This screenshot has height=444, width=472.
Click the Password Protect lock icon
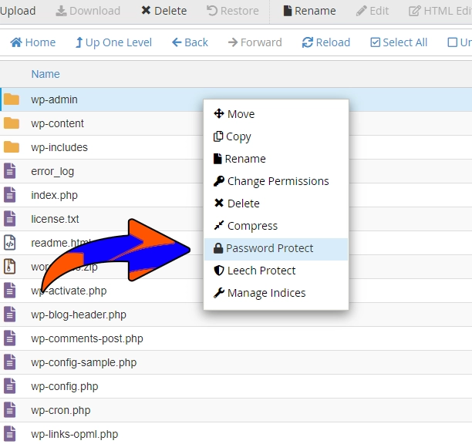218,248
